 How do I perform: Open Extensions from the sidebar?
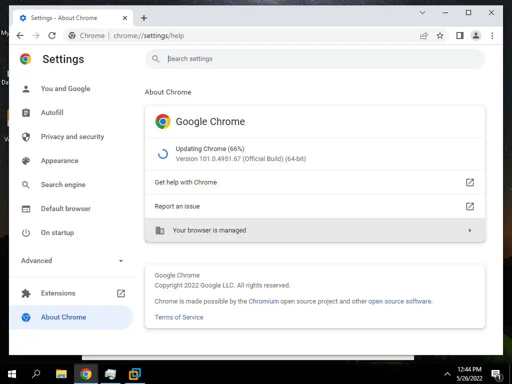pyautogui.click(x=71, y=293)
